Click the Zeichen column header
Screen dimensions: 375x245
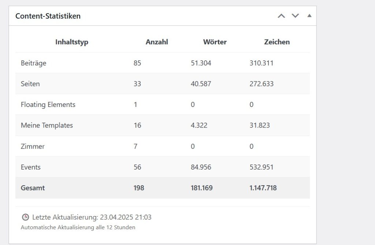click(277, 42)
